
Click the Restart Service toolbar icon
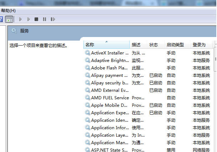pos(53,19)
